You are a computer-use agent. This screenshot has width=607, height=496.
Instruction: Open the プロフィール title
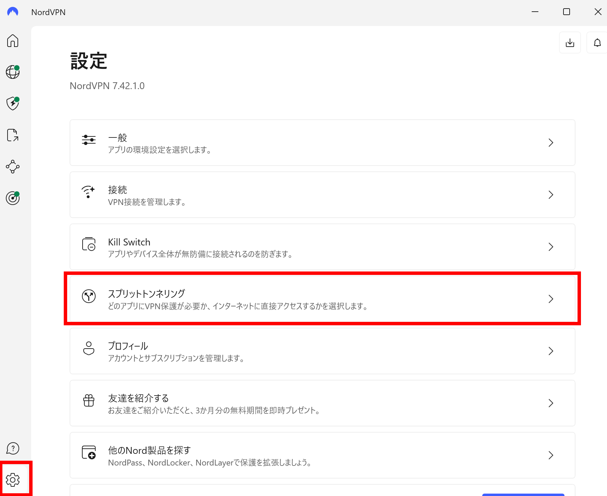[x=128, y=346]
